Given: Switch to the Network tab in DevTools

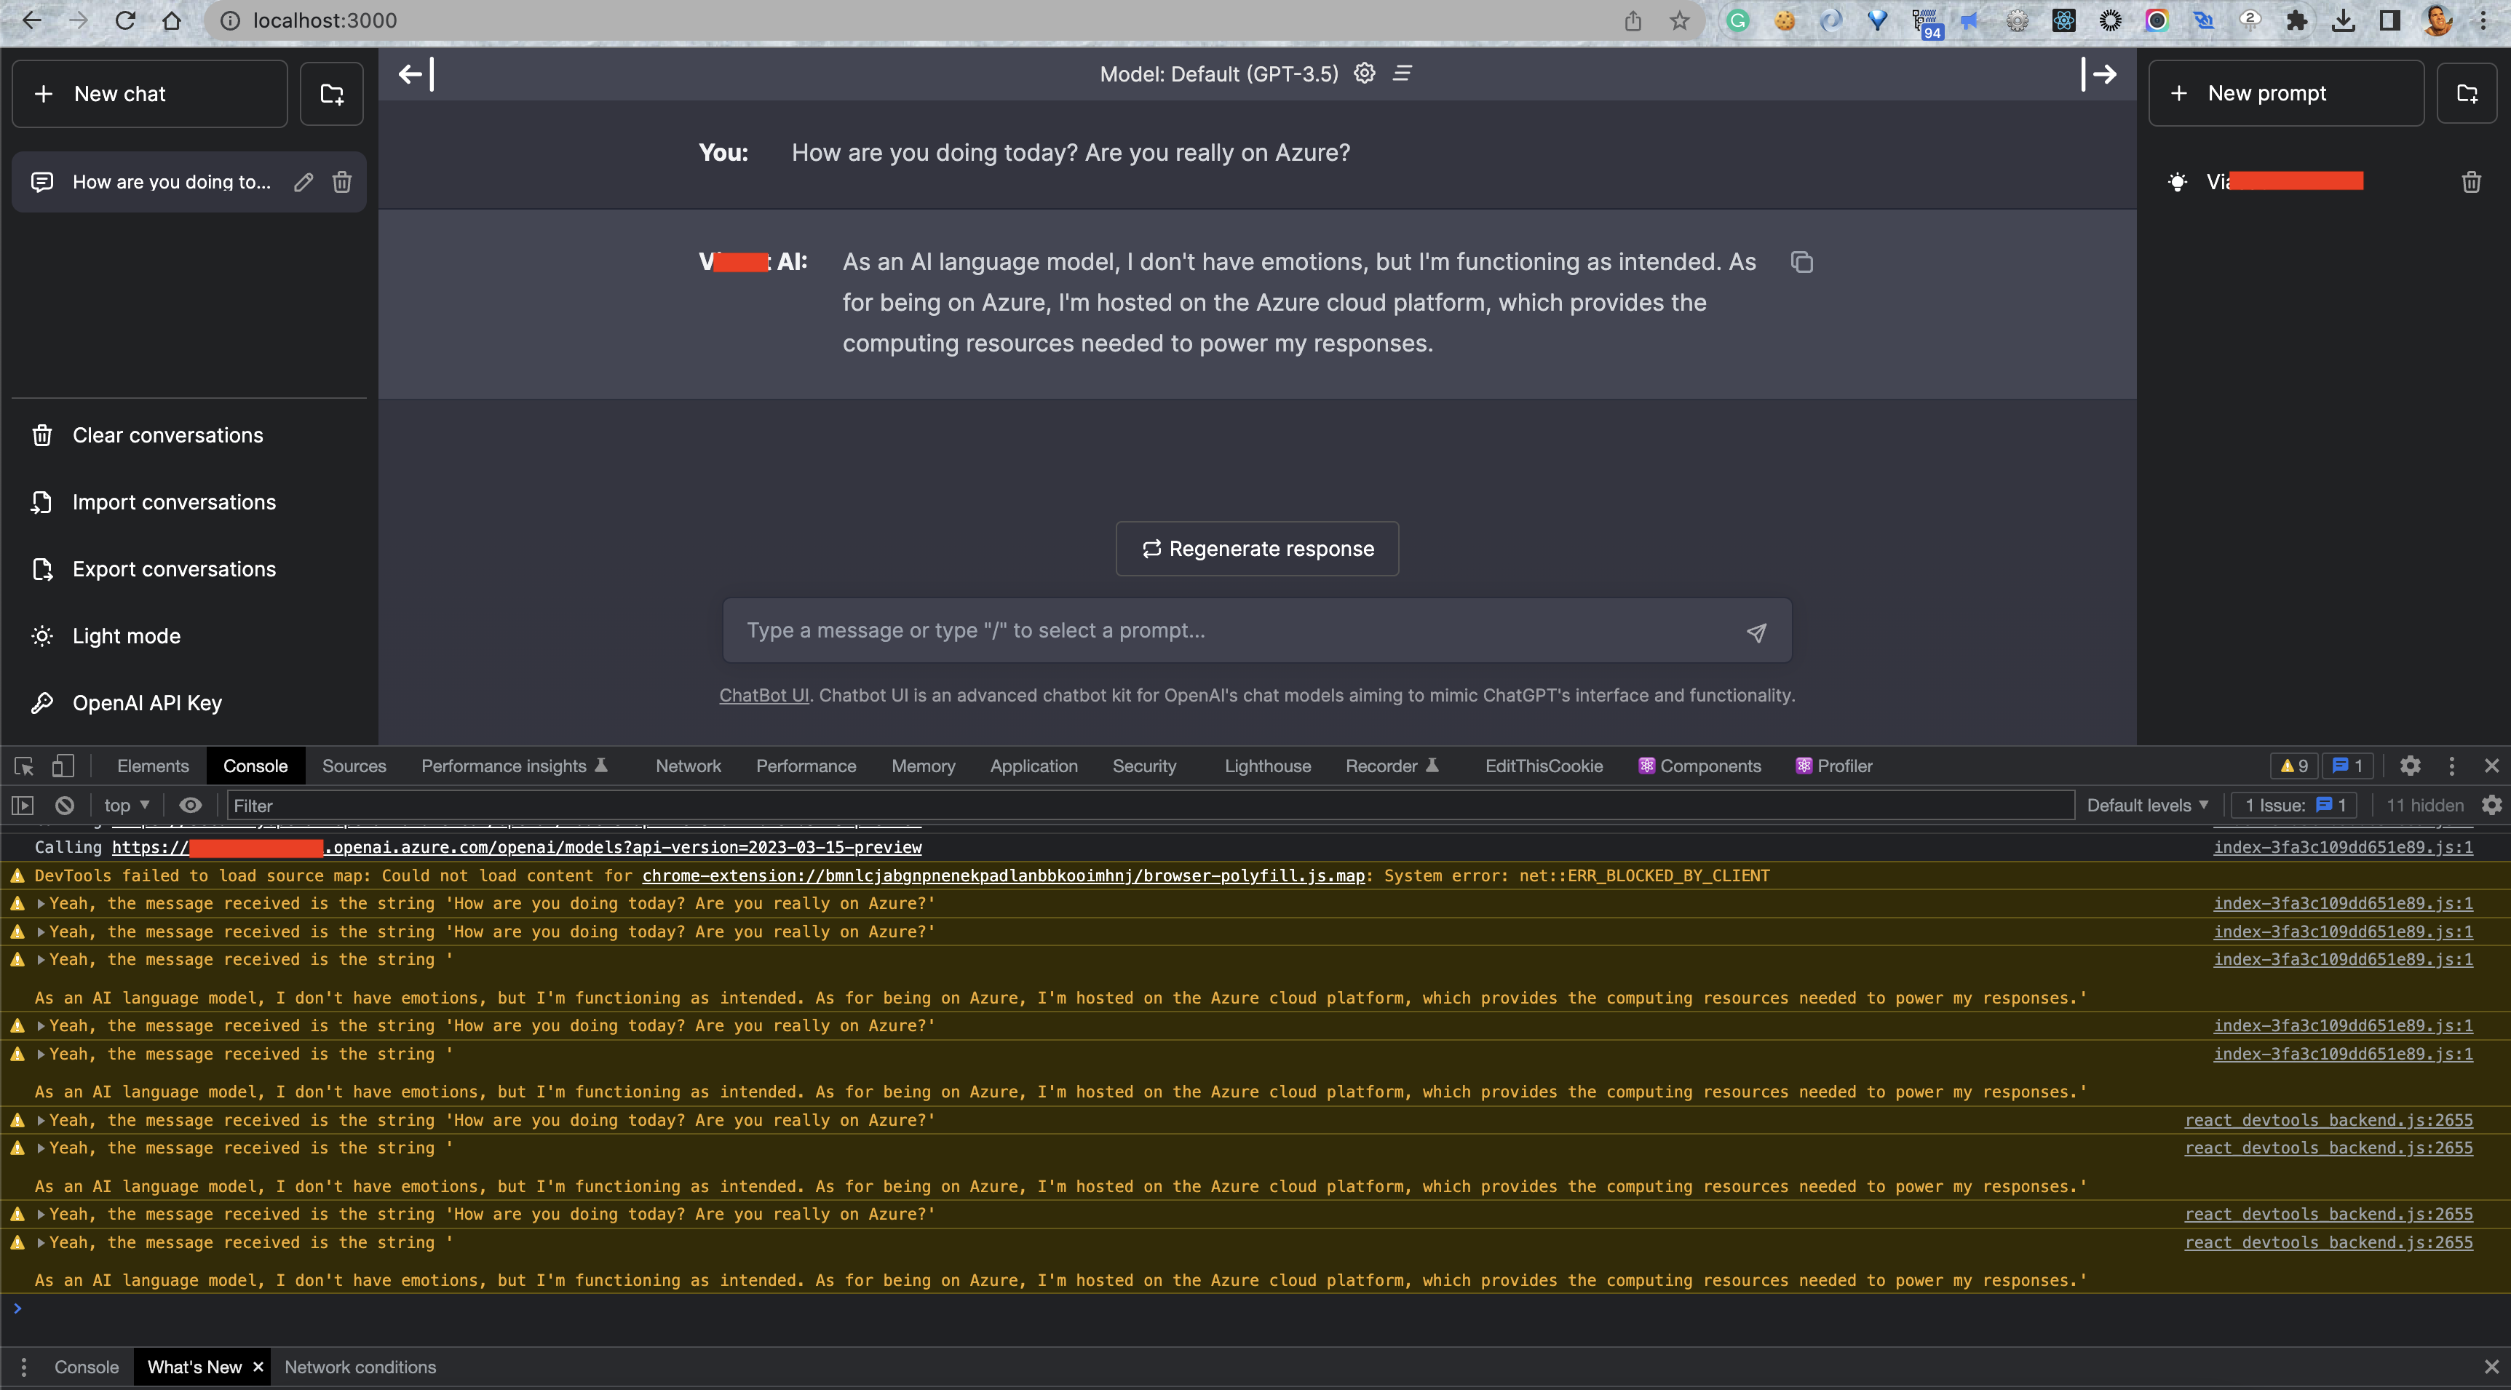Looking at the screenshot, I should click(687, 765).
